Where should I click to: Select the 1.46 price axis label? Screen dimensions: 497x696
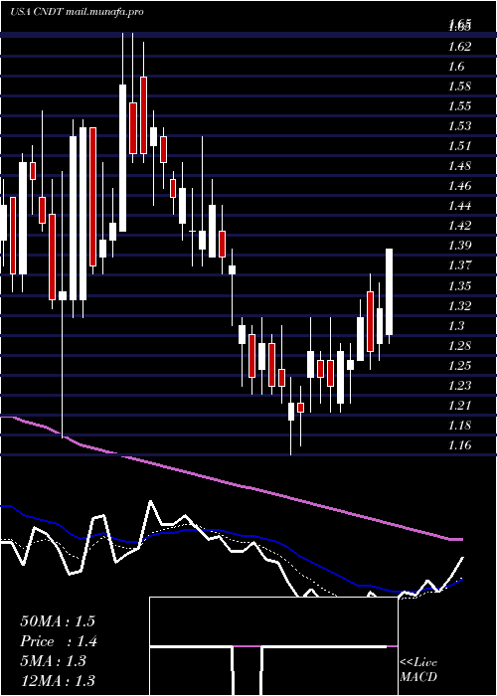click(x=459, y=186)
